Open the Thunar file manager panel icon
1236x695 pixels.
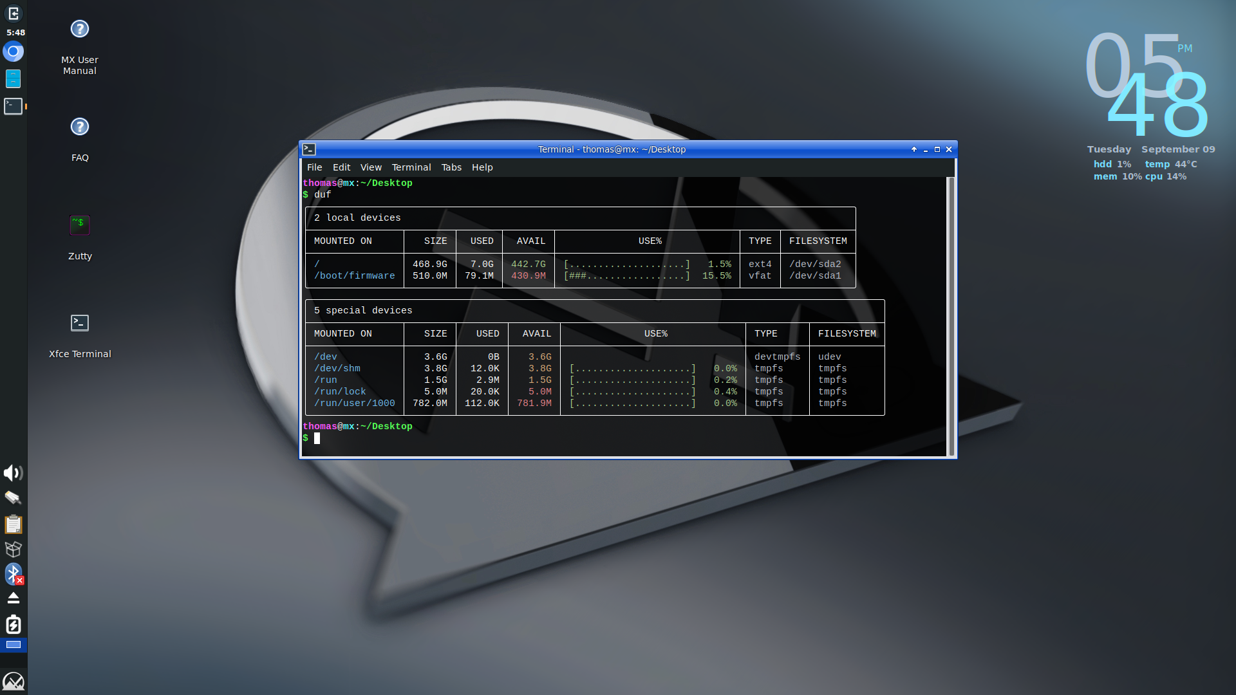pos(14,79)
